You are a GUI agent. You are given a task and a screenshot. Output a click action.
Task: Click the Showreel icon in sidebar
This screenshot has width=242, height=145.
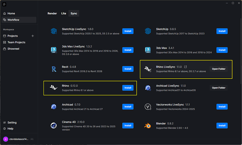(x=5, y=49)
